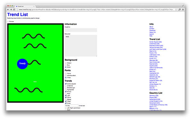Image resolution: width=191 pixels, height=119 pixels.
Task: Click the blue Trendy circle on poster
Action: pos(22,64)
